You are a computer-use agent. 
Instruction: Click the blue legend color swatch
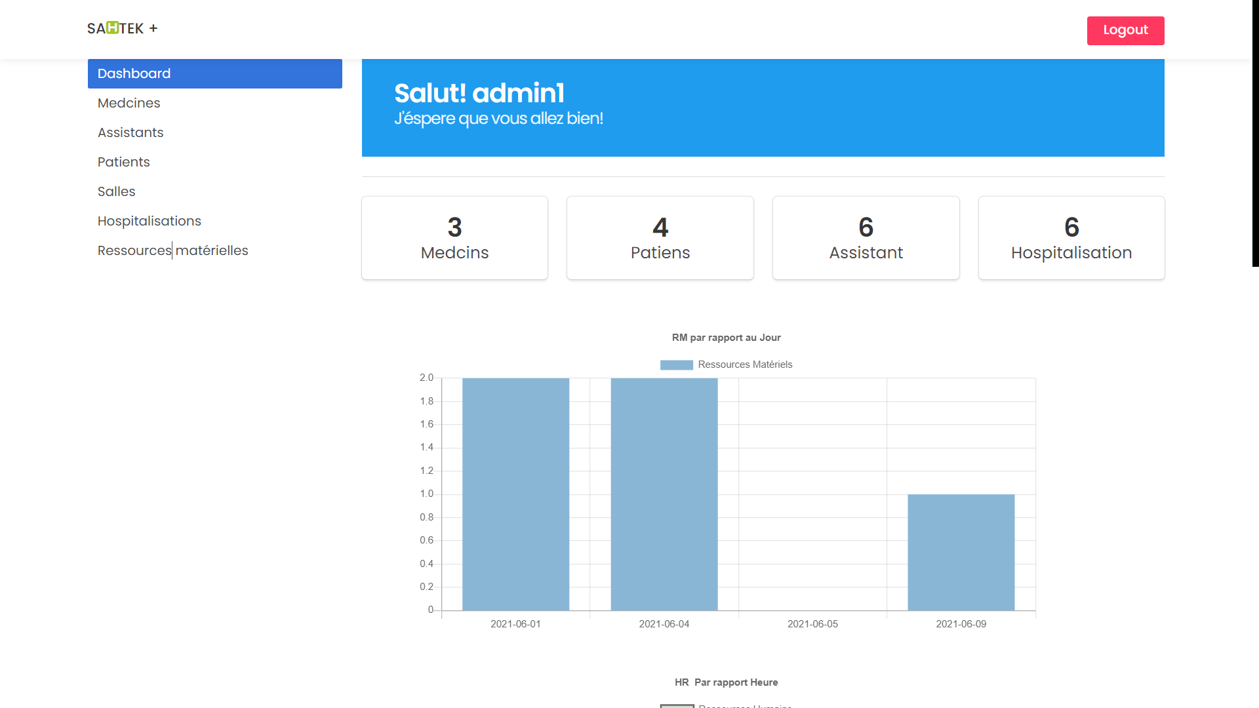point(676,364)
